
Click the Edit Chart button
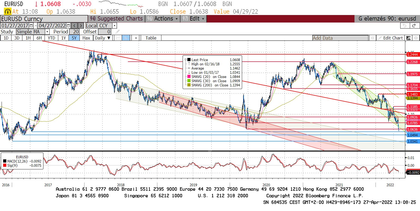click(x=391, y=38)
